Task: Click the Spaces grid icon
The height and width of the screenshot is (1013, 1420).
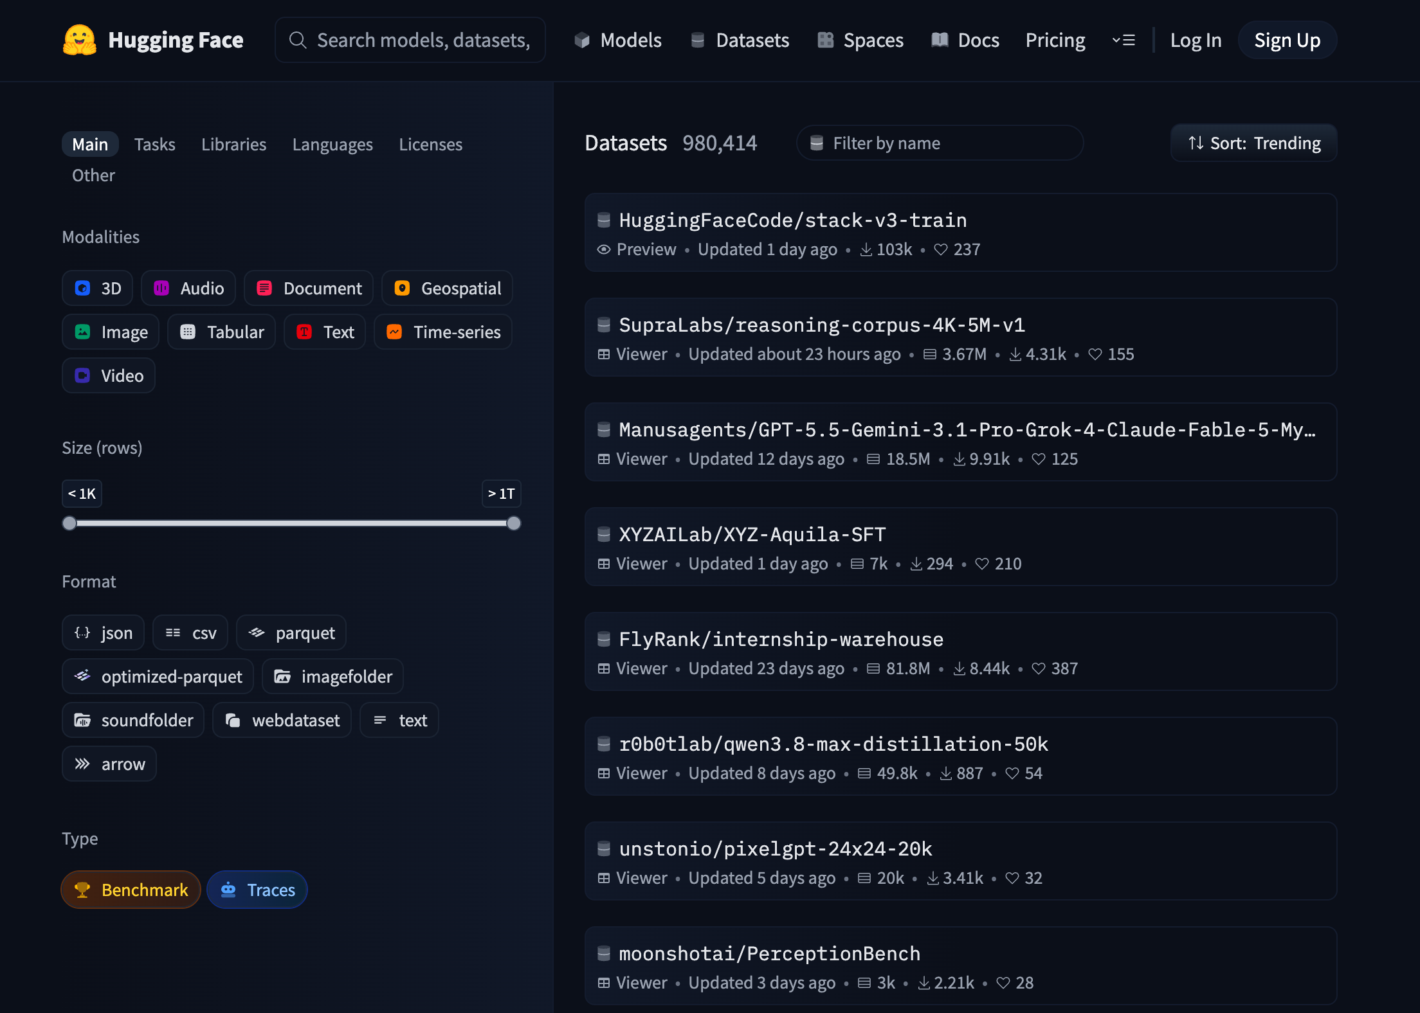Action: coord(826,40)
